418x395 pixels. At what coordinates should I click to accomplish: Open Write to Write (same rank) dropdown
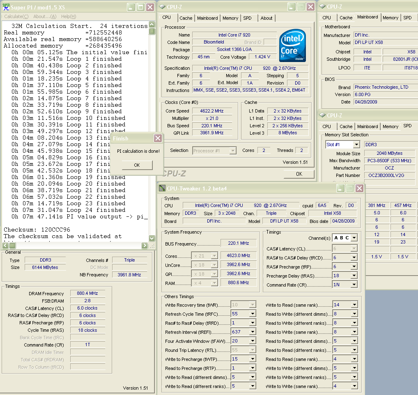354,386
